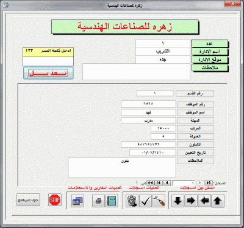Viewport: 244px width, 228px height.
Task: Click the printer icon
Action: 98,201
